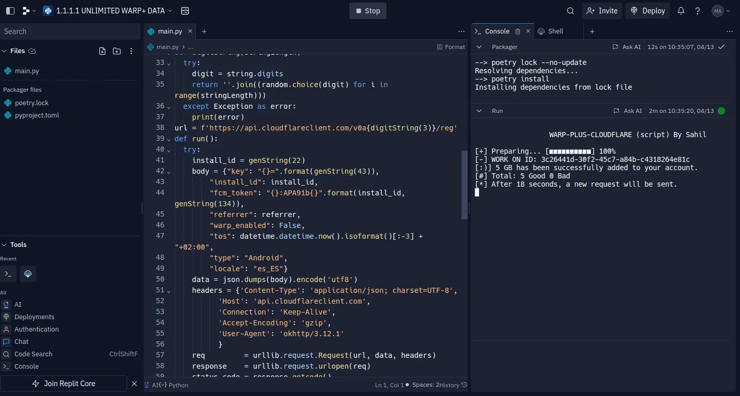The image size is (740, 396).
Task: Open the notifications bell
Action: click(681, 11)
